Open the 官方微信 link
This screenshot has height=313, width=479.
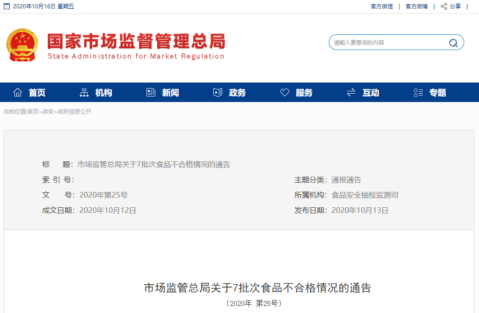pyautogui.click(x=382, y=6)
